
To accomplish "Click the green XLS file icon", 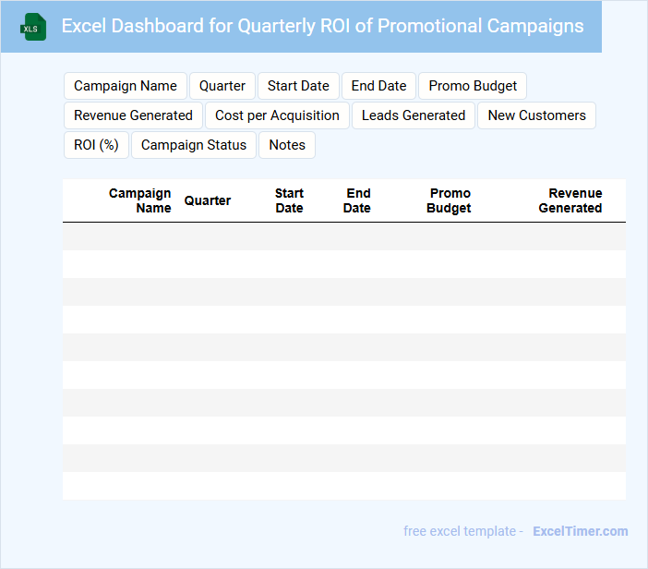I will [34, 27].
